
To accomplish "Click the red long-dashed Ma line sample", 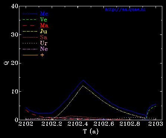I will (28, 26).
